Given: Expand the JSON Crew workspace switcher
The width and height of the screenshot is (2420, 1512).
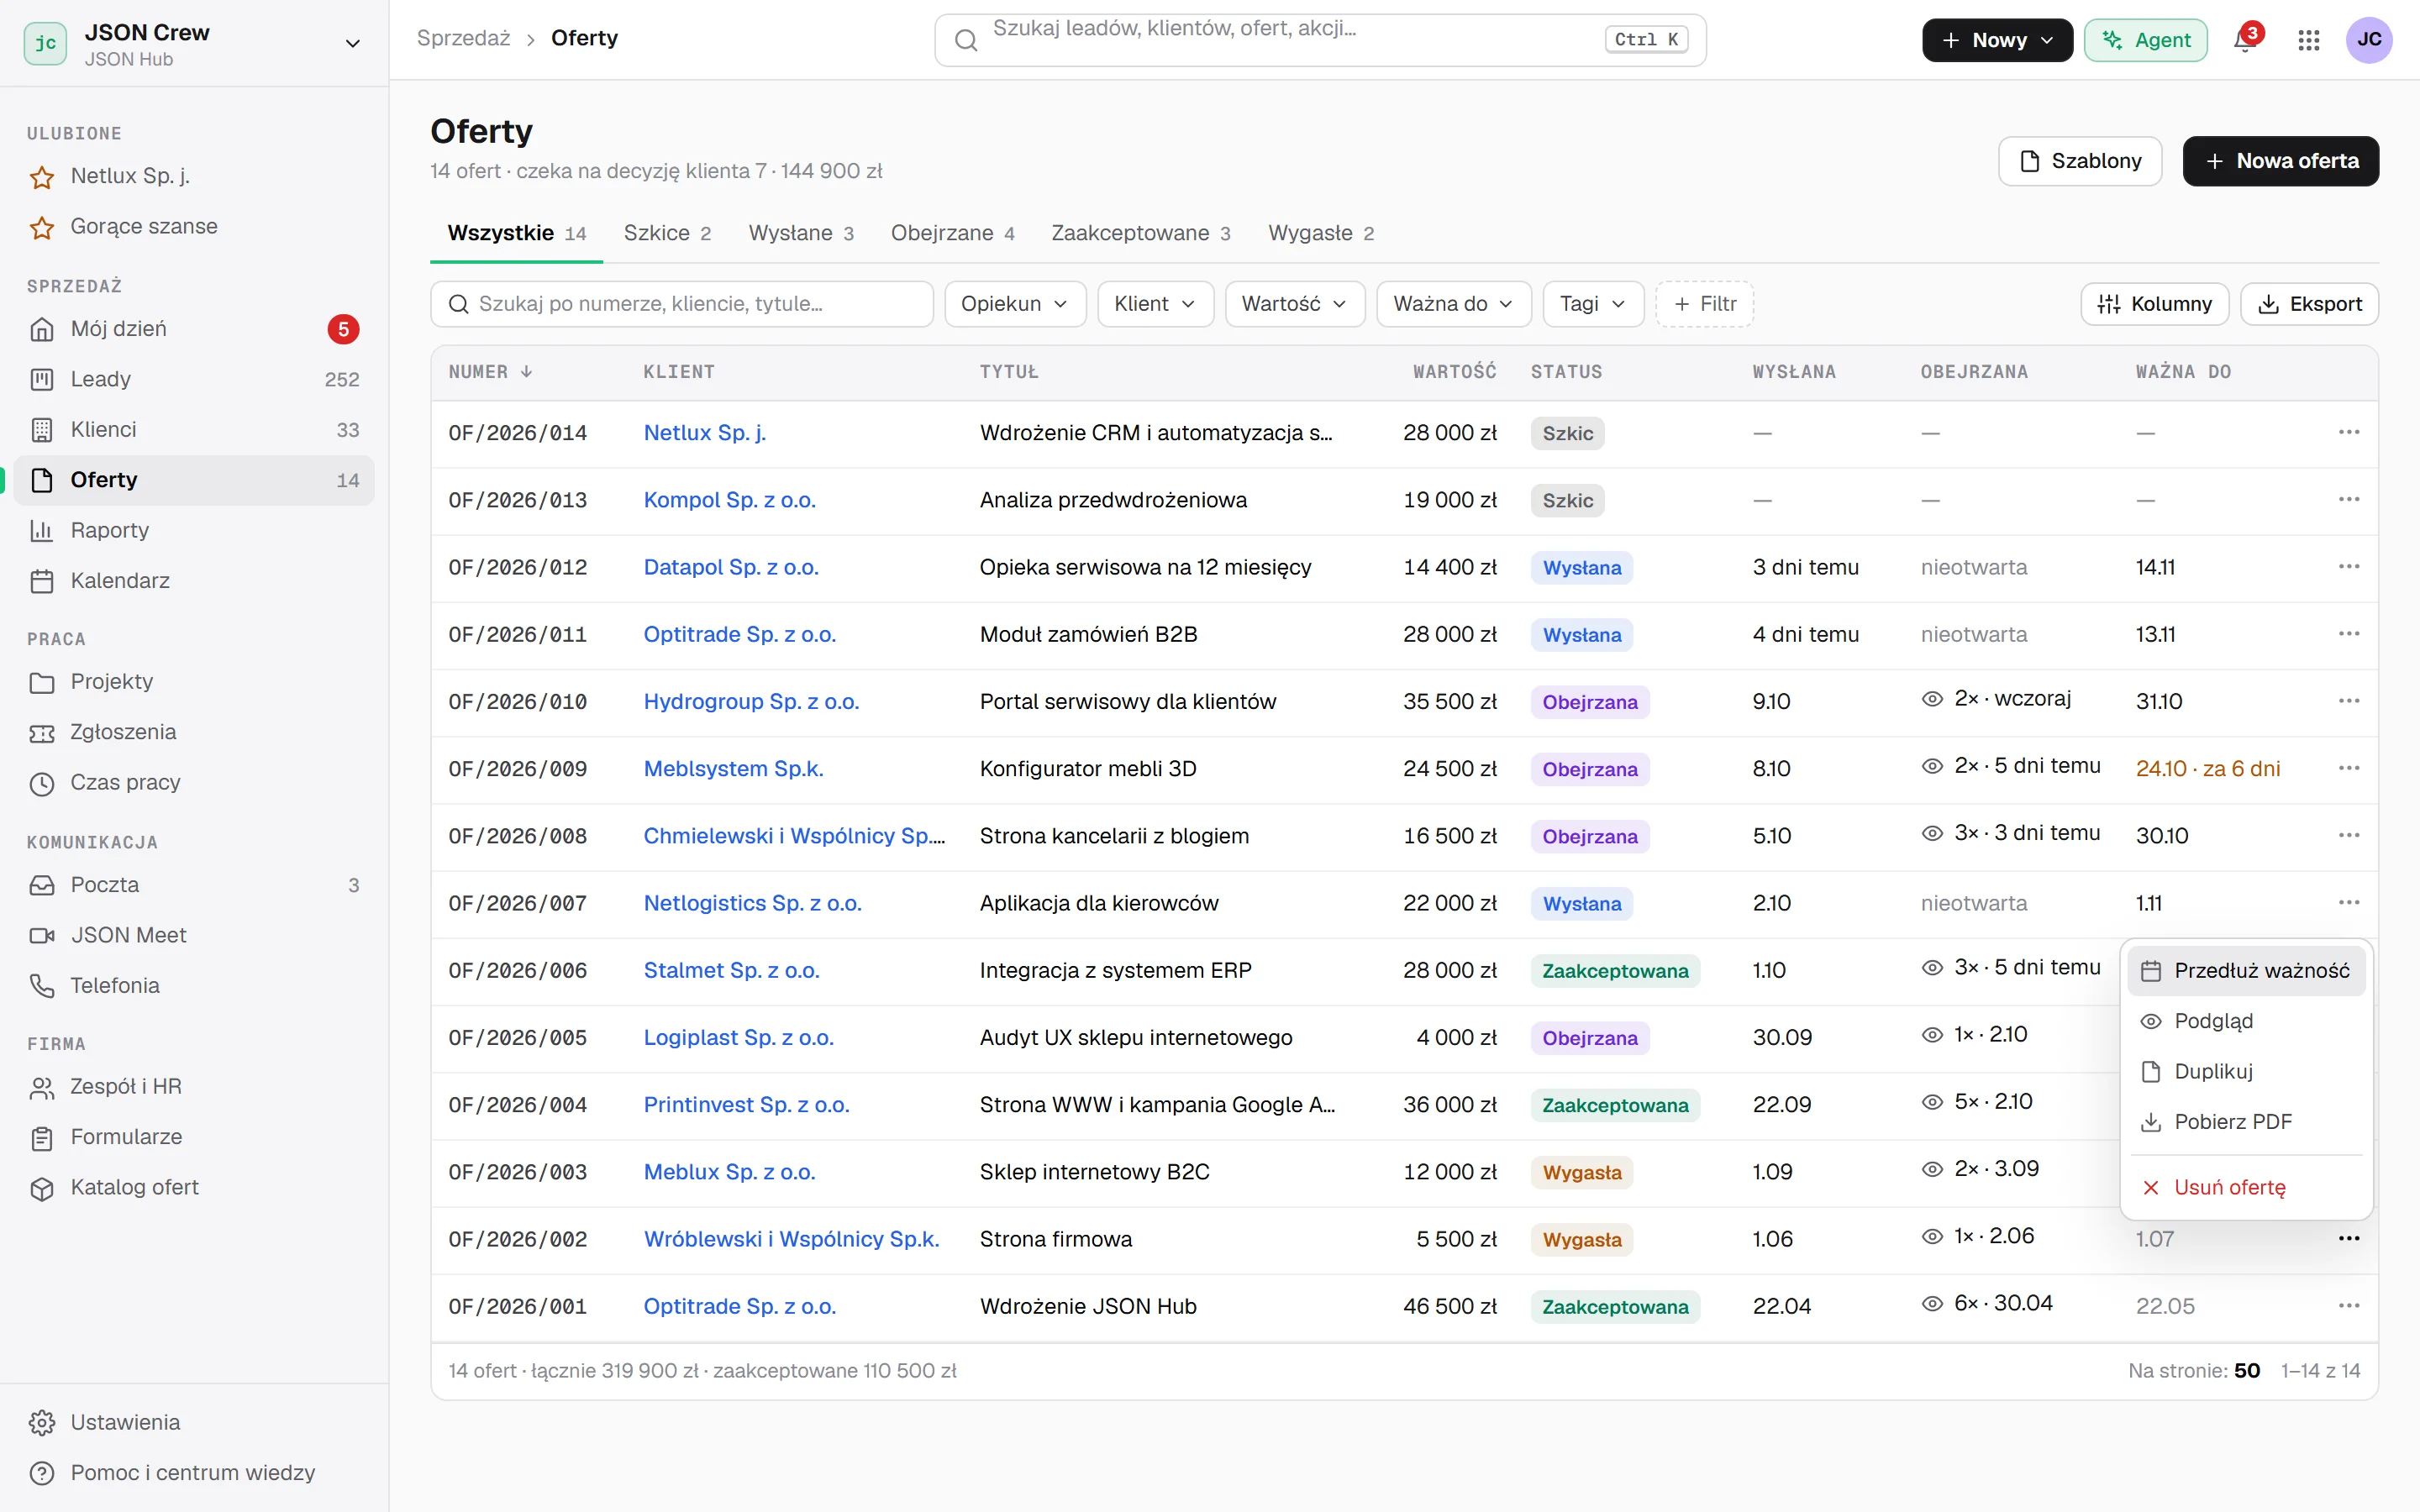Looking at the screenshot, I should pos(194,43).
